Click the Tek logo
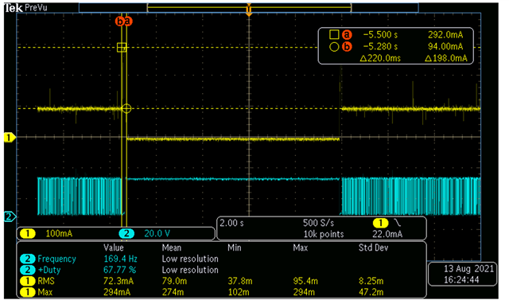The image size is (509, 300). point(14,8)
